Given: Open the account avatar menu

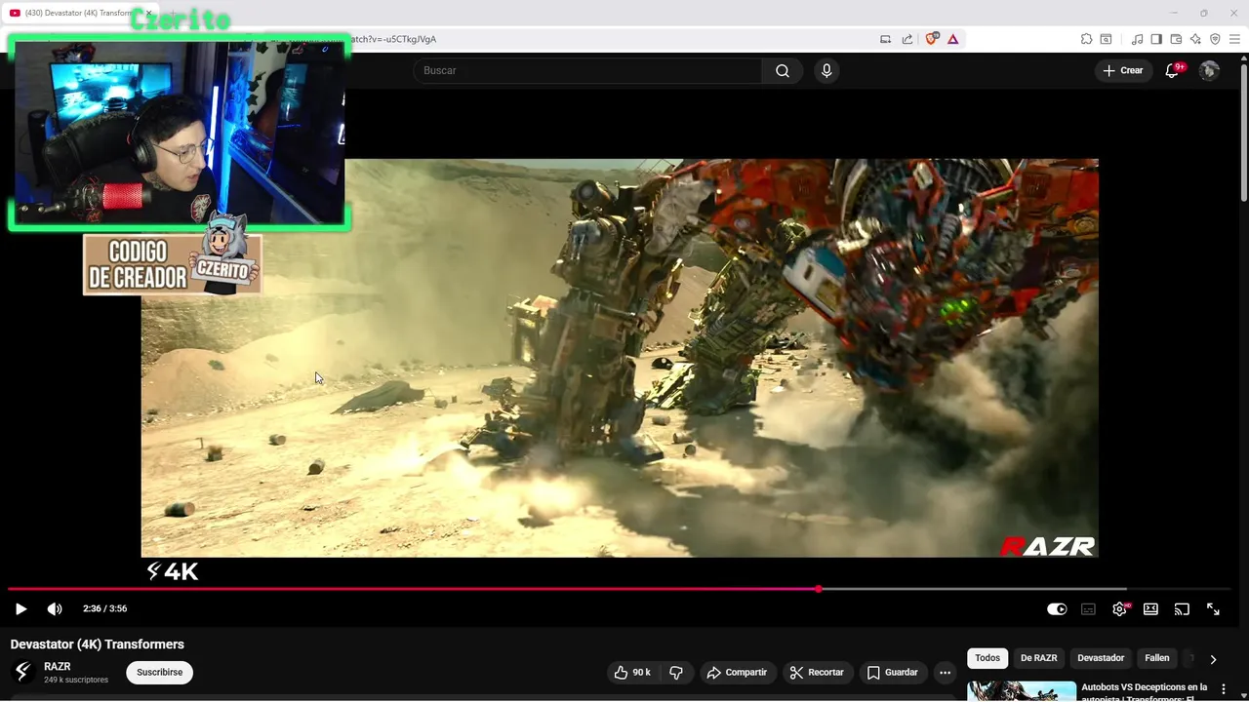Looking at the screenshot, I should click(1209, 70).
